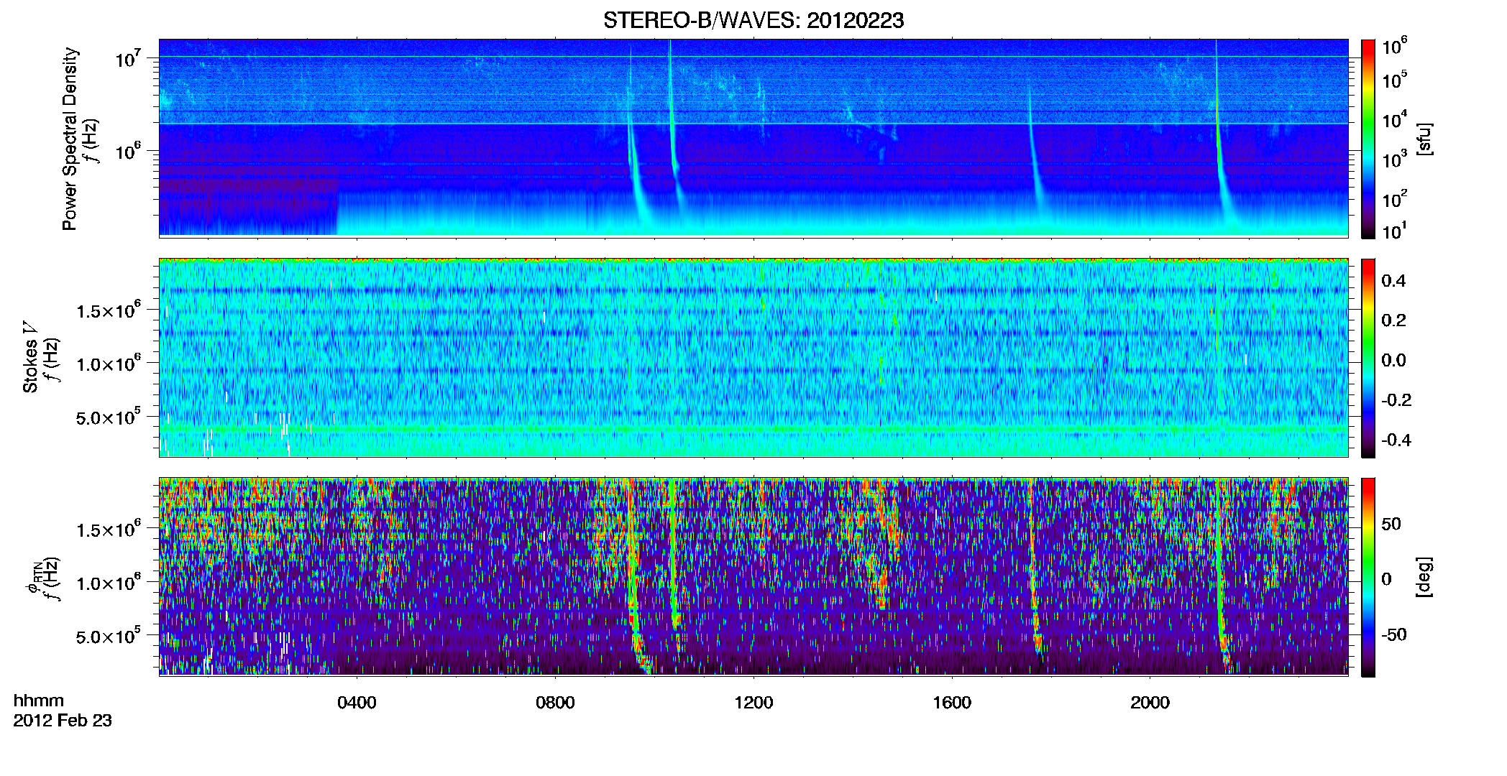Click the 0800 time tick label
Image resolution: width=1507 pixels, height=776 pixels.
coord(555,703)
